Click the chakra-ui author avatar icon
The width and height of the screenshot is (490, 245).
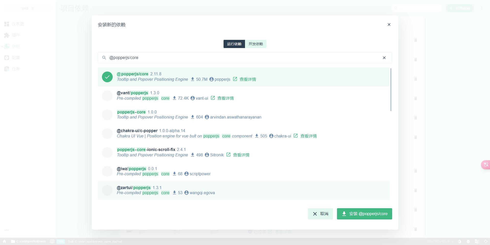click(x=271, y=136)
